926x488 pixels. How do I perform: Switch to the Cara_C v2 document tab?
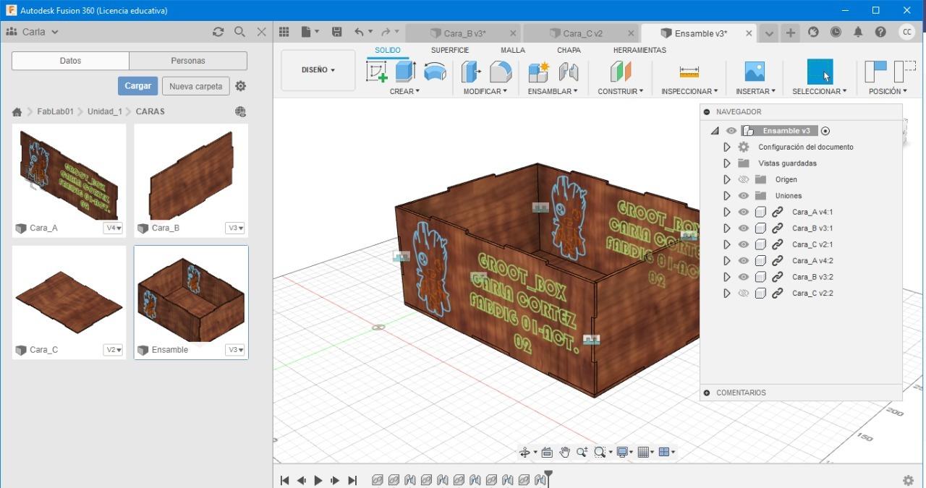[x=582, y=33]
